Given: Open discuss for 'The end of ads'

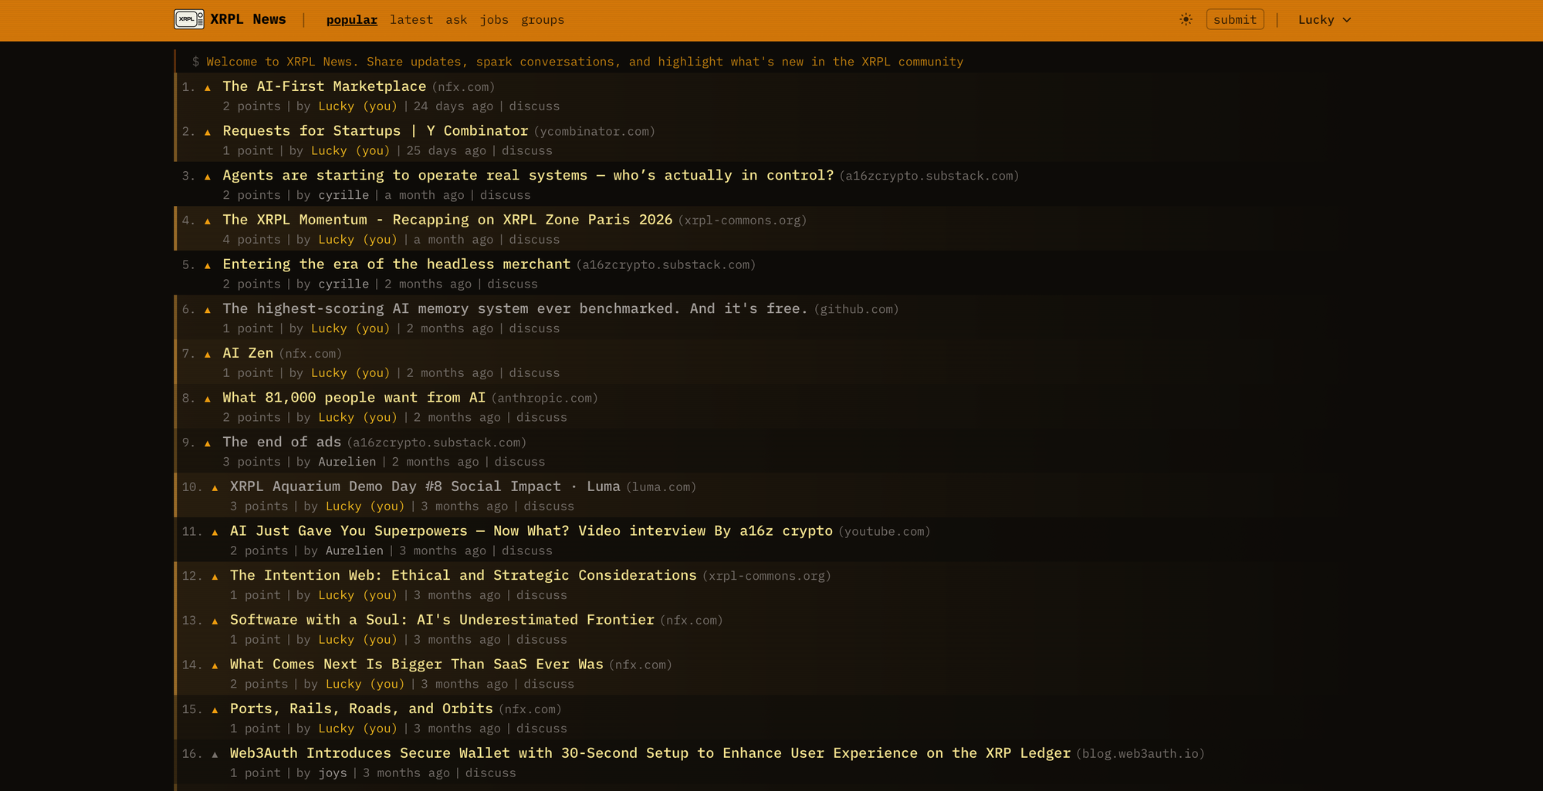Looking at the screenshot, I should coord(519,462).
